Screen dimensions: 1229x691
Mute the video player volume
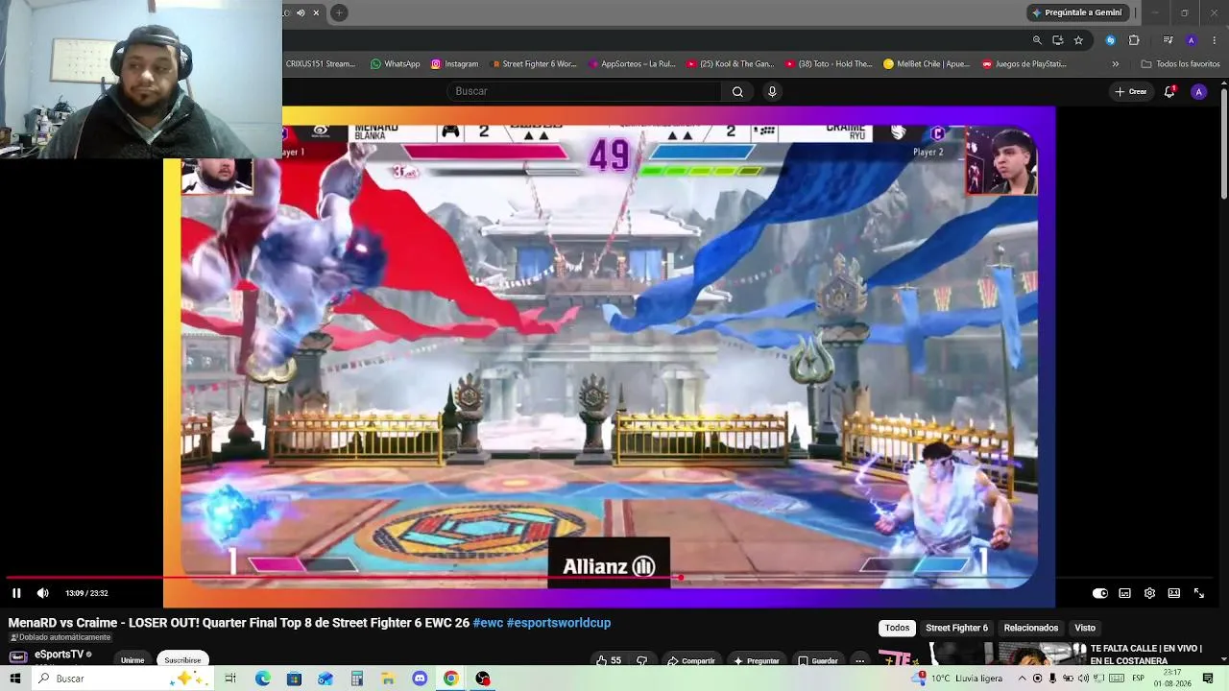pos(43,593)
